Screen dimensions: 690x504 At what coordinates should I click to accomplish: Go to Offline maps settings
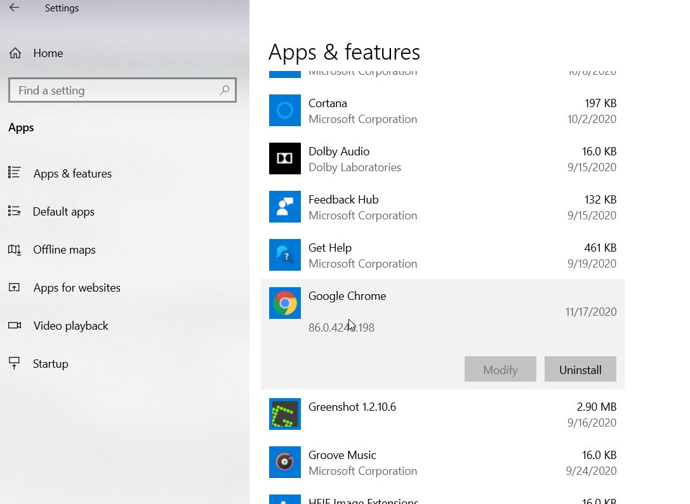(x=64, y=250)
